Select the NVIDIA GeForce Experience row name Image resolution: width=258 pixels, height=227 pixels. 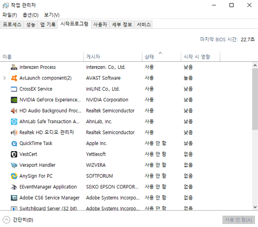pos(50,100)
